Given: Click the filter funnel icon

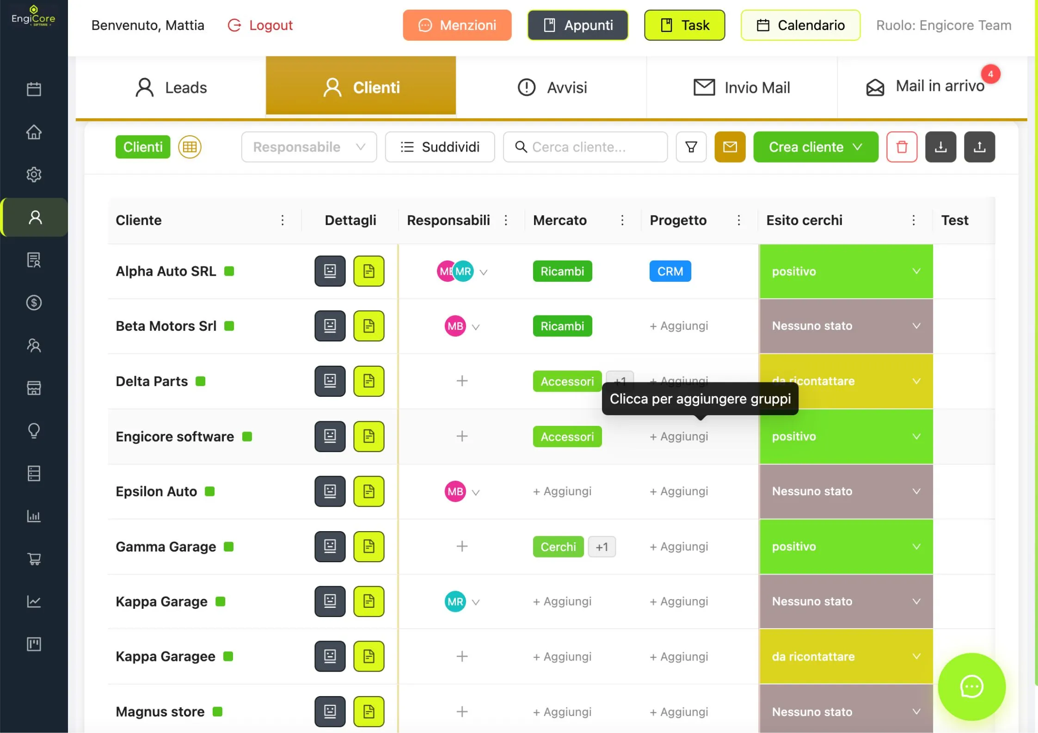Looking at the screenshot, I should coord(691,147).
